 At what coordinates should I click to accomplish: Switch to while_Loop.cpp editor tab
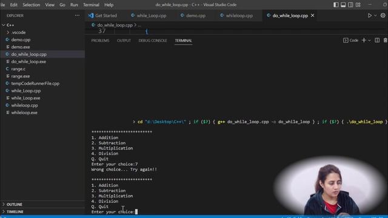tap(152, 16)
